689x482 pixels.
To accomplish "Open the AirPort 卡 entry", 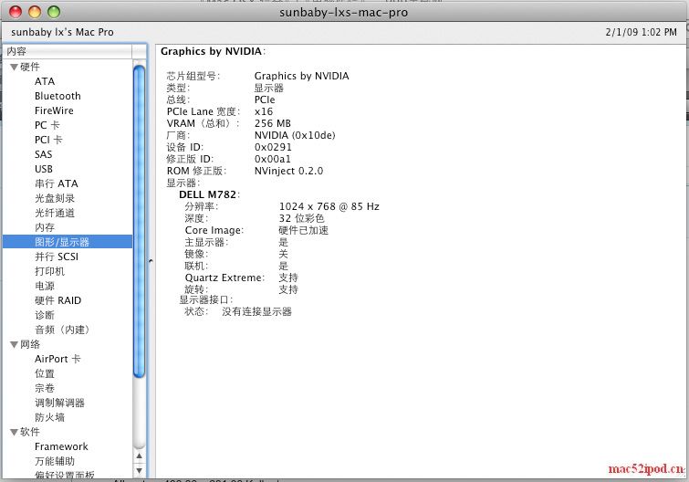I will coord(57,359).
